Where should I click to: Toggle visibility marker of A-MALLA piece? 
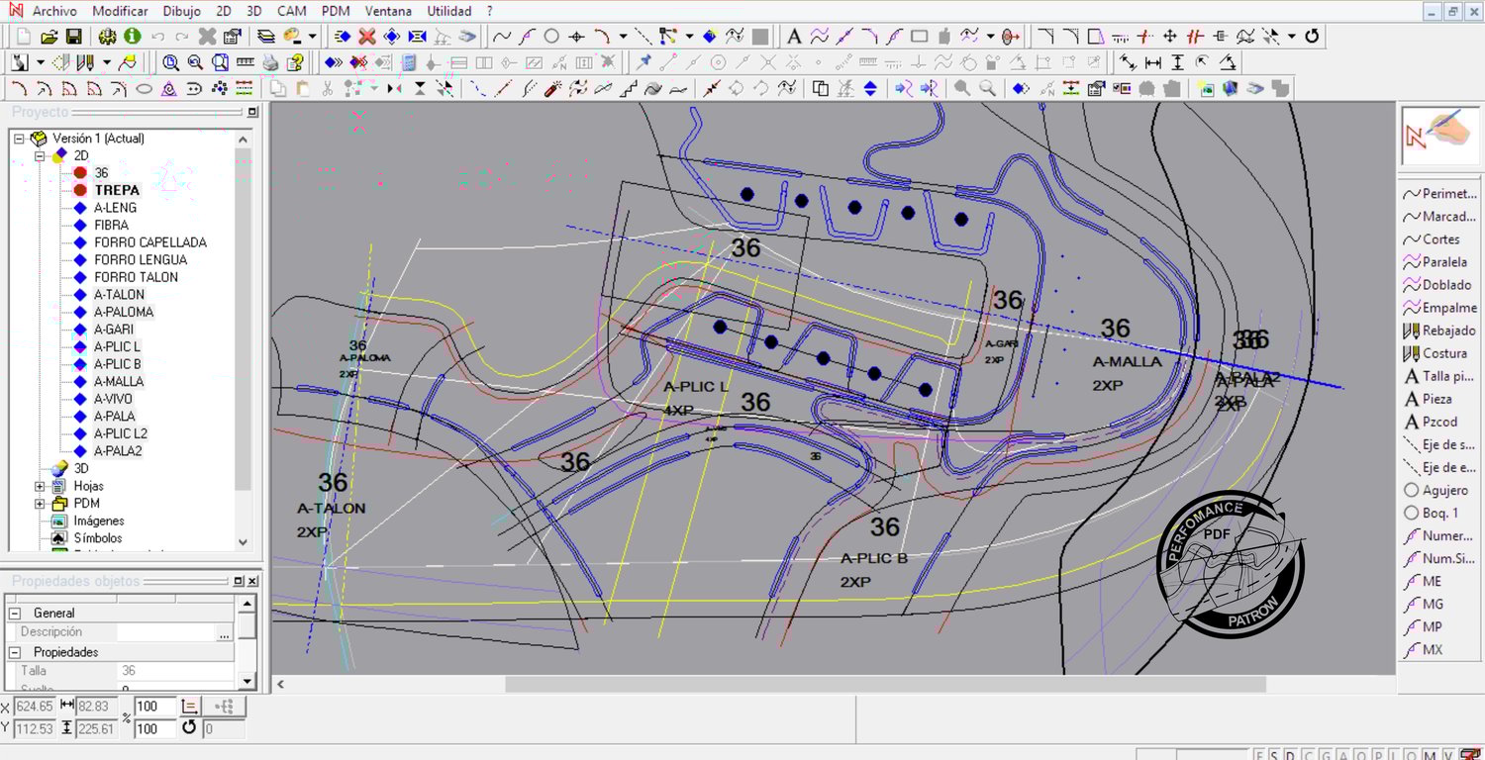(80, 382)
